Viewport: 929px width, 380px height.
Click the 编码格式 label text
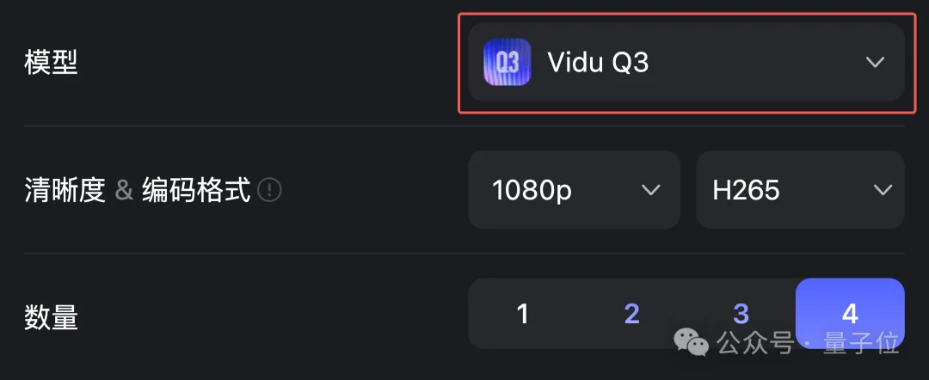(x=195, y=190)
